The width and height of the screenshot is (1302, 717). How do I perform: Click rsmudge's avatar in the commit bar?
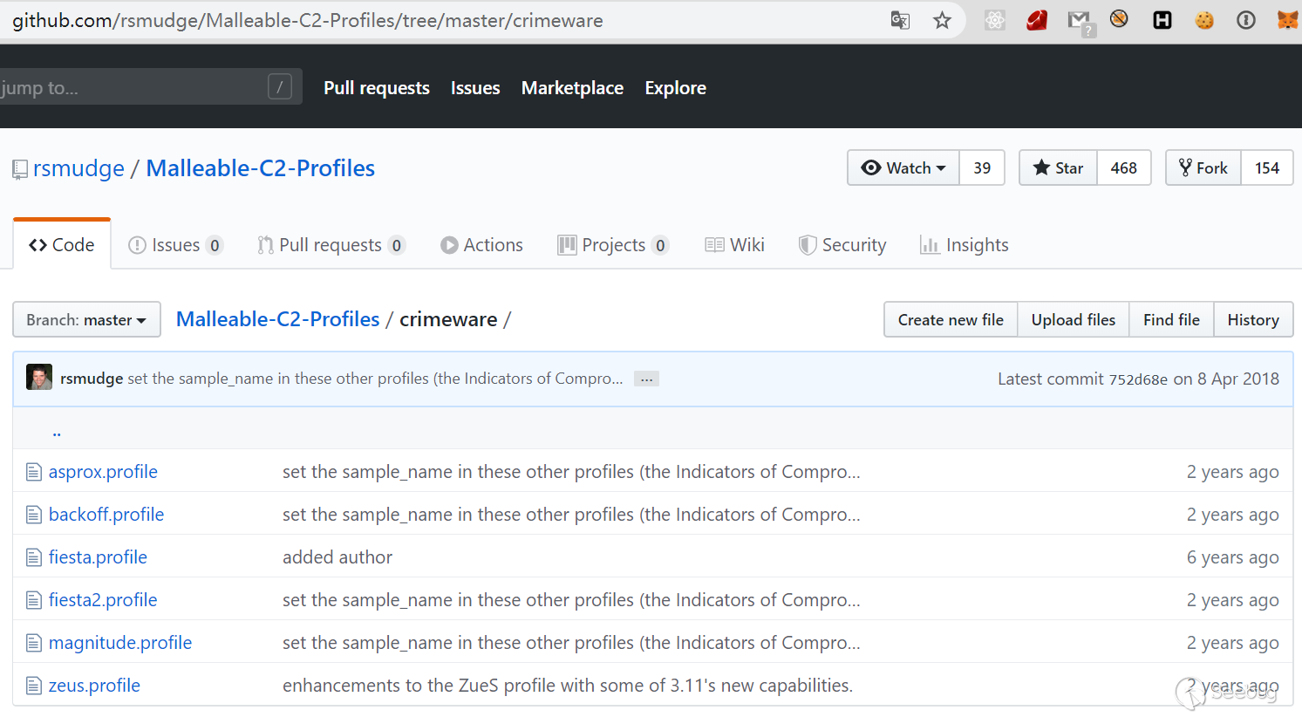click(x=39, y=377)
